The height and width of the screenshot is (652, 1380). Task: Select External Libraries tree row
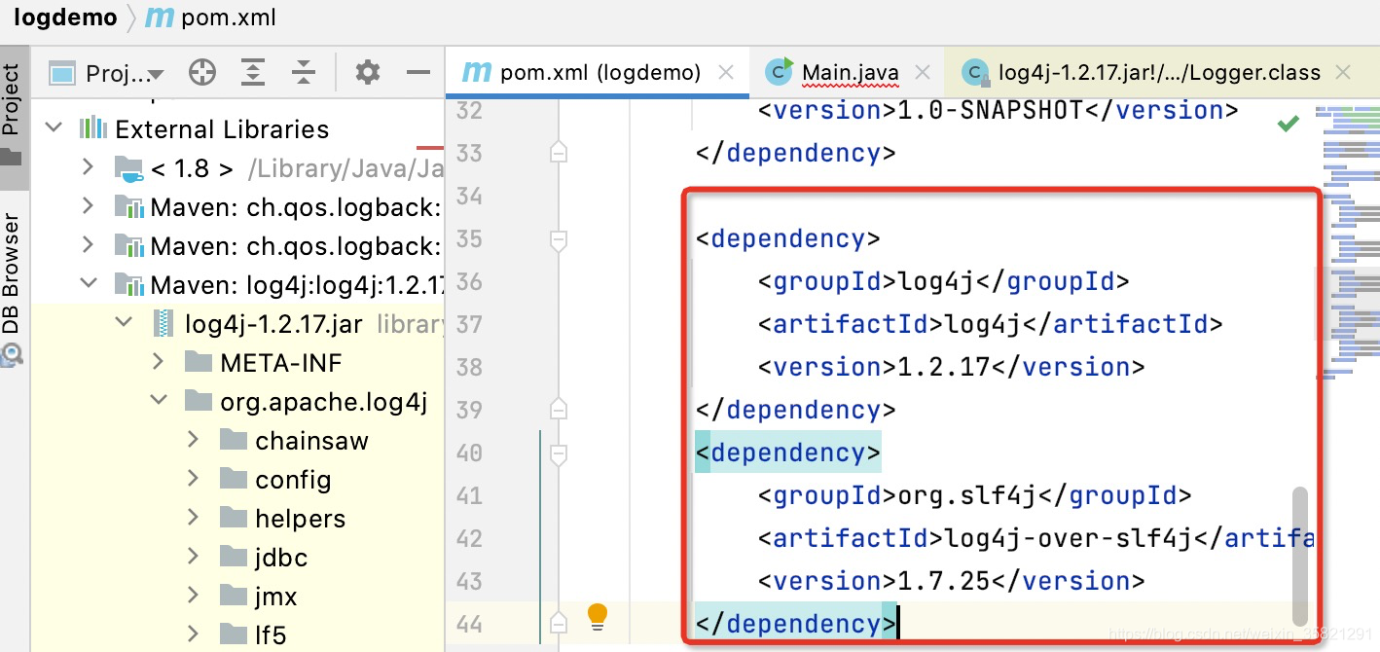click(238, 128)
